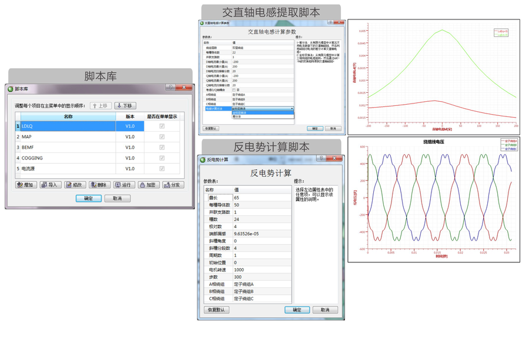This screenshot has height=337, width=529.
Task: Click the 删除 (Delete) script button
Action: pyautogui.click(x=99, y=185)
